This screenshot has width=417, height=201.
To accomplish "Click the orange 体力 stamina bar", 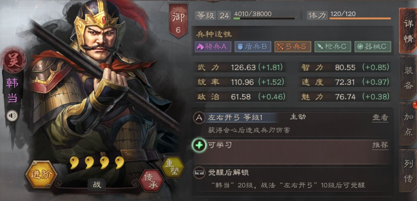I will (x=360, y=18).
